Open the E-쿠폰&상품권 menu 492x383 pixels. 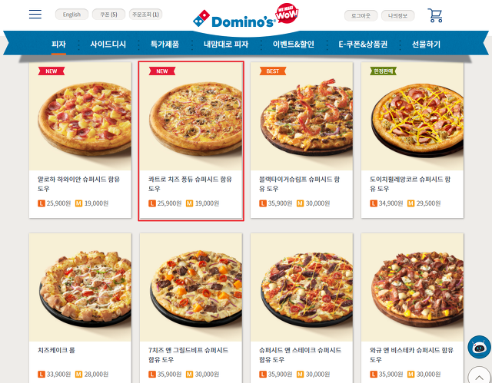pos(363,45)
